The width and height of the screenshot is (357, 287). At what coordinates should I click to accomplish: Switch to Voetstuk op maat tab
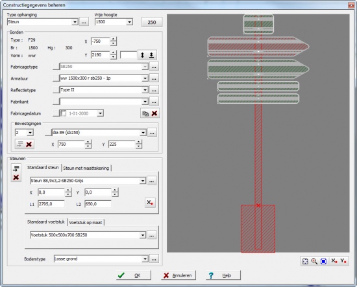pos(86,222)
